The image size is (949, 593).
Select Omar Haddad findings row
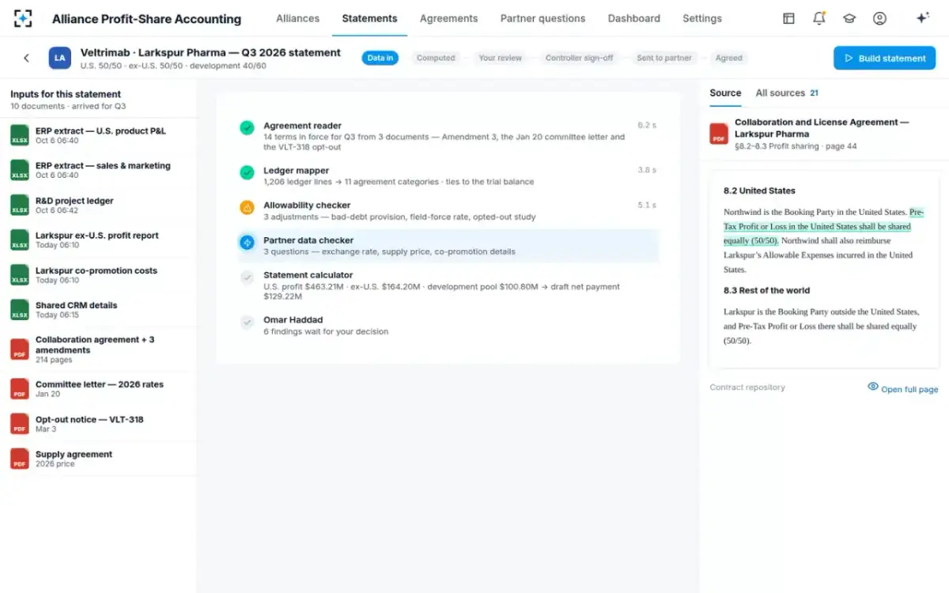(x=448, y=325)
